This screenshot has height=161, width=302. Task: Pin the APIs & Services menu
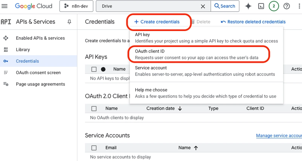click(x=69, y=22)
